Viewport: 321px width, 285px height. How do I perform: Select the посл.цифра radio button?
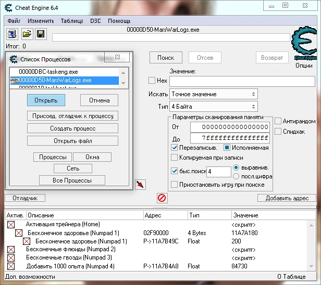pyautogui.click(x=236, y=176)
